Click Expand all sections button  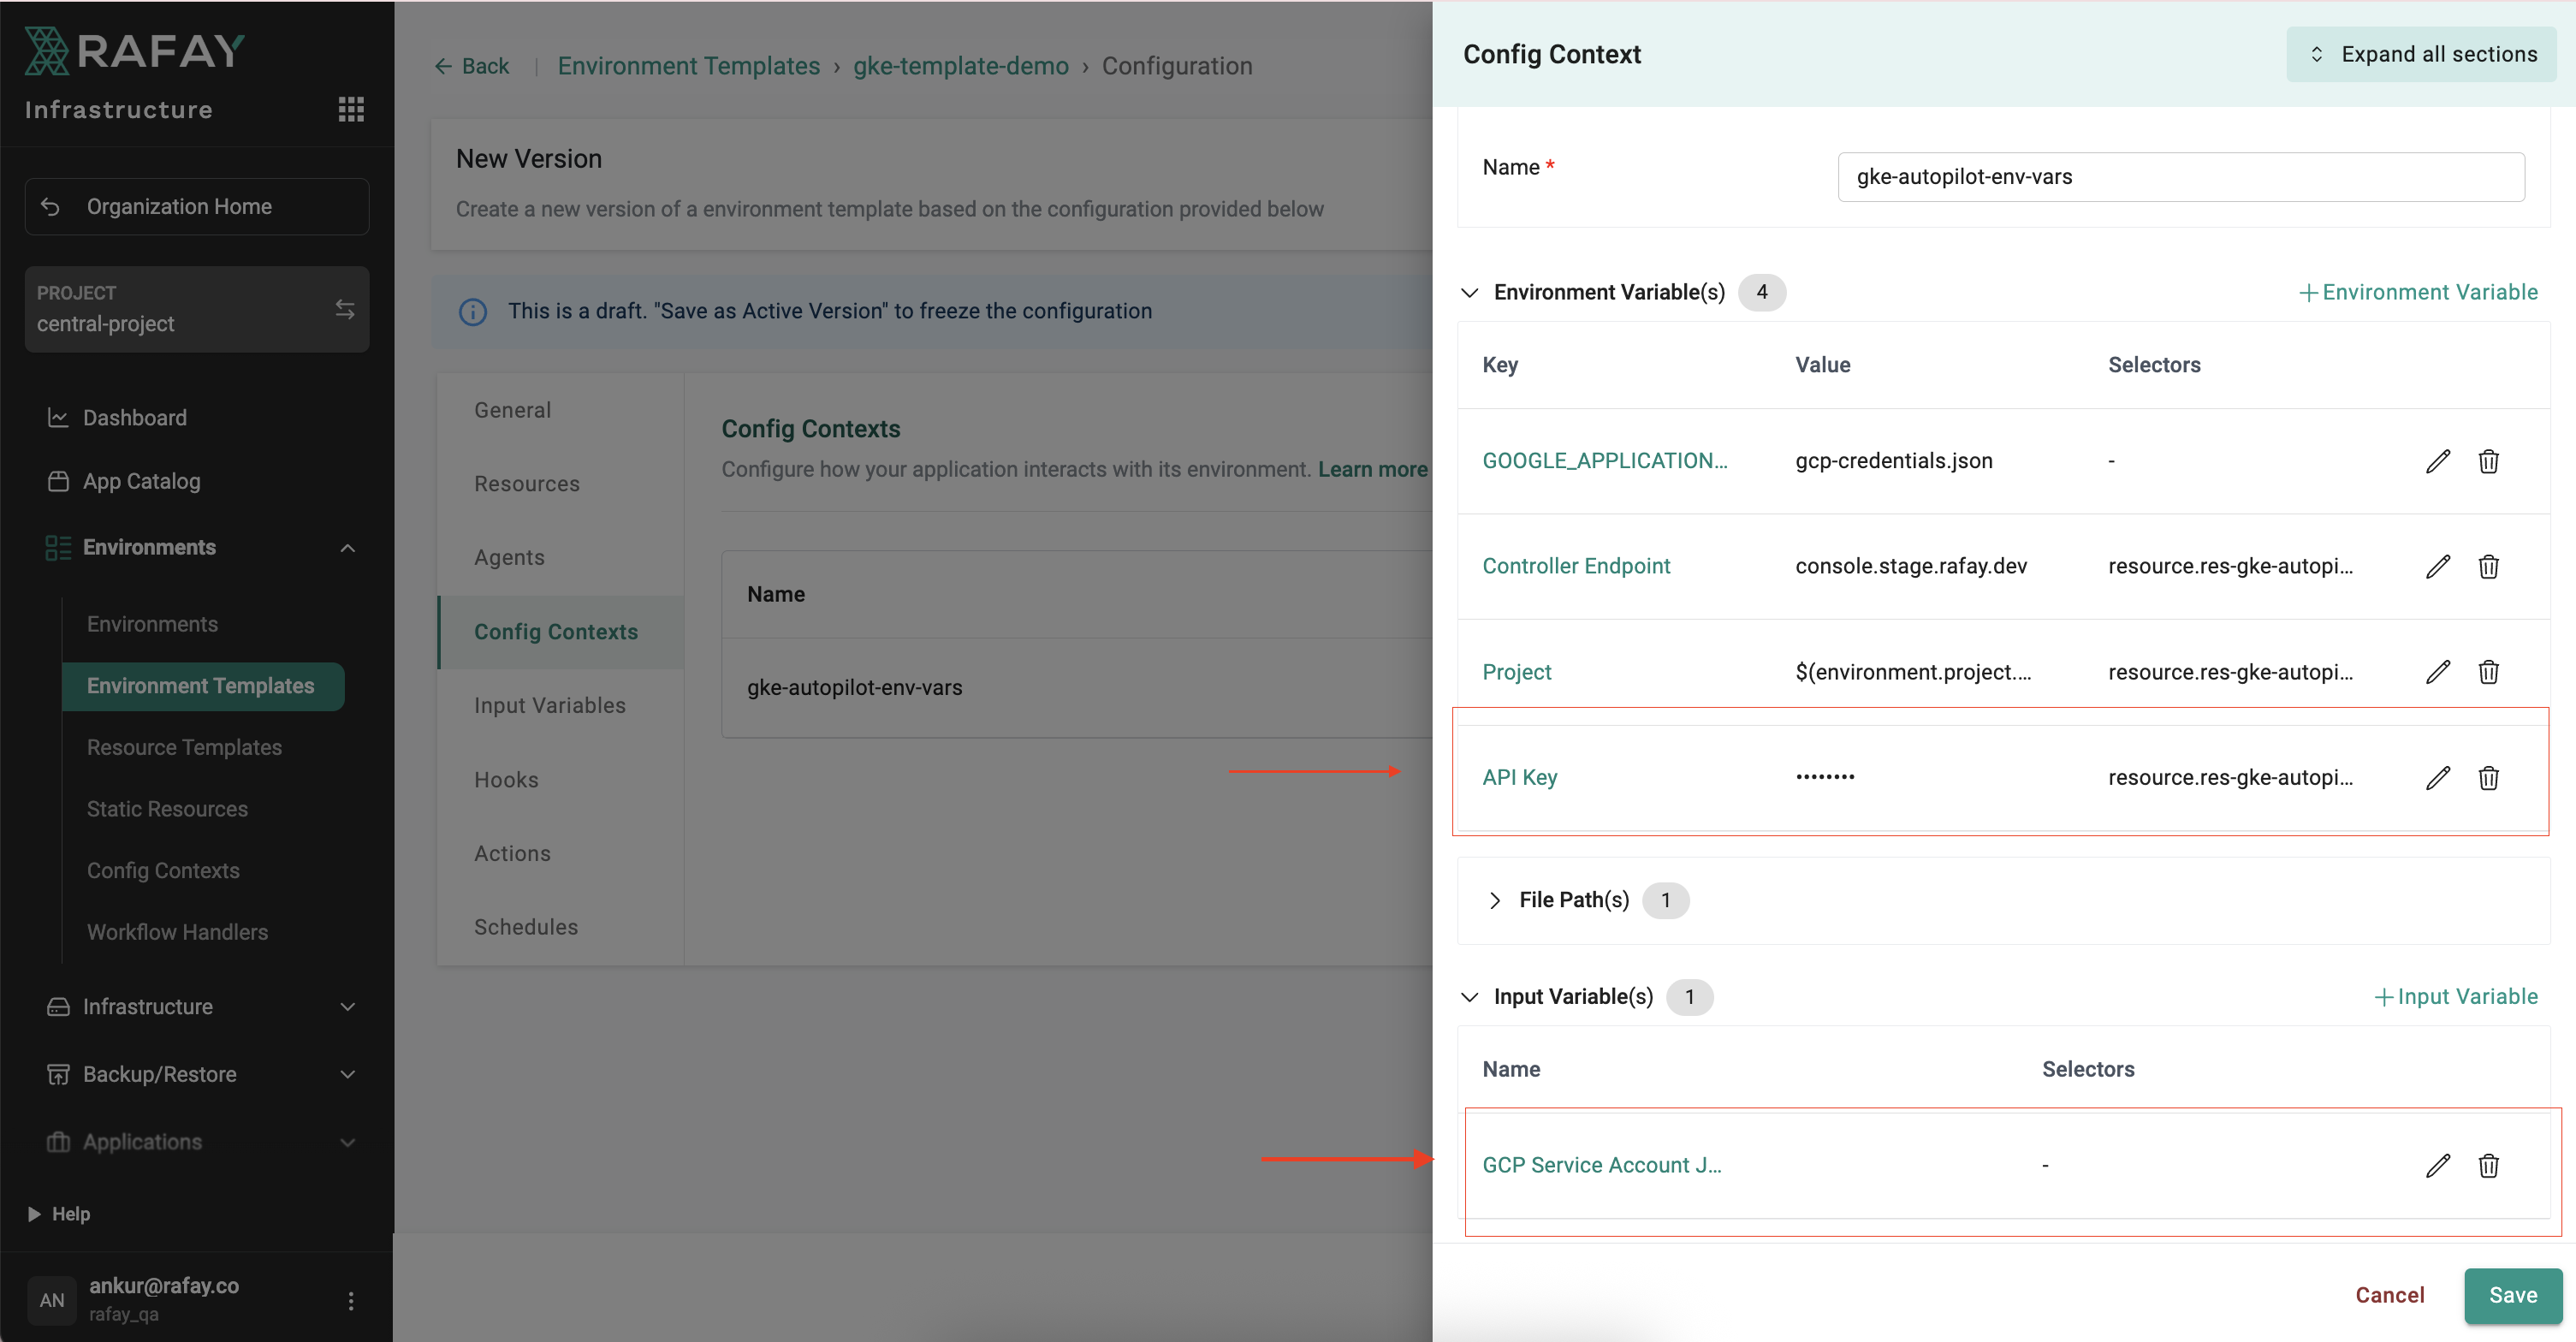[2421, 54]
